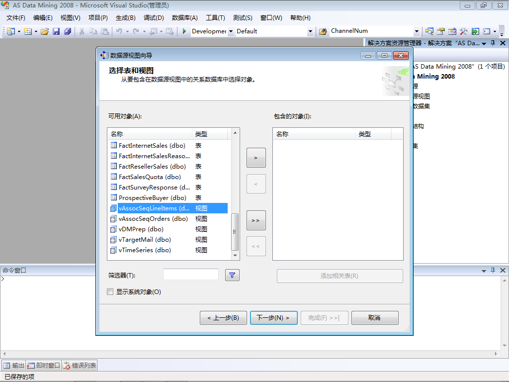Click the 下一步(N) button
The height and width of the screenshot is (382, 509).
[x=274, y=318]
